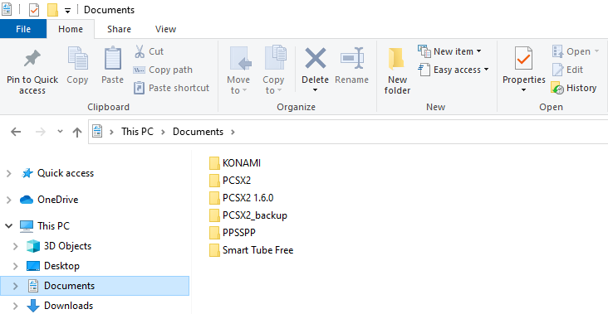Viewport: 608px width, 314px height.
Task: Switch to the Home ribbon tab
Action: (x=70, y=29)
